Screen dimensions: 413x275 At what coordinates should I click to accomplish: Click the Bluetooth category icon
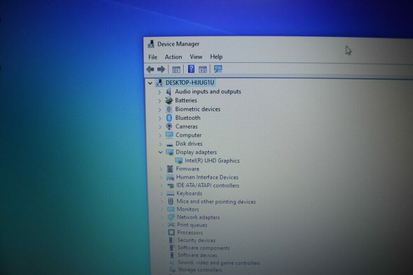tap(169, 118)
